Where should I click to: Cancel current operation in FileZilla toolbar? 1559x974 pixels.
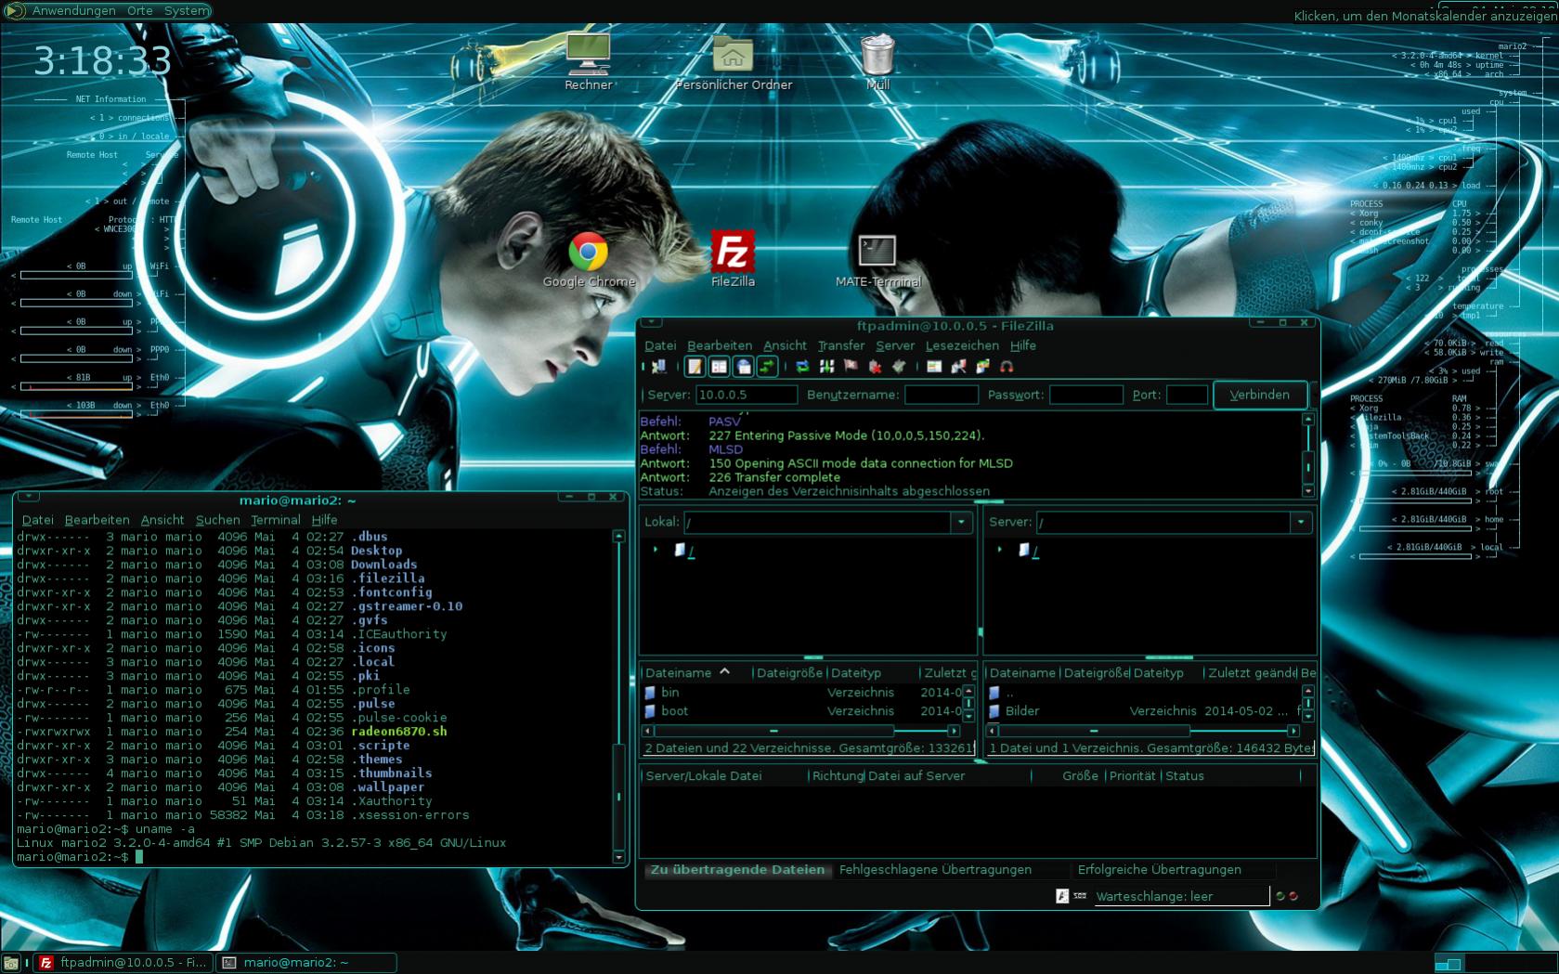[x=851, y=367]
